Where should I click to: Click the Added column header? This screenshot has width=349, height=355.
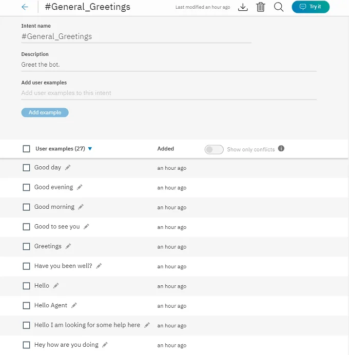(x=166, y=149)
